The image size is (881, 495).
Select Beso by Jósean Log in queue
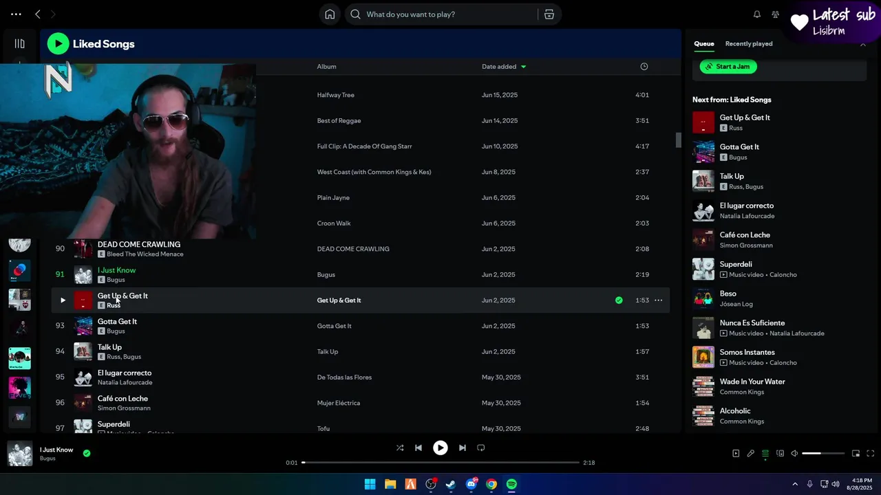pos(779,298)
